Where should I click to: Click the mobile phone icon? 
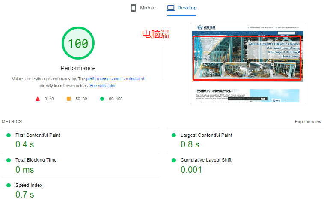point(133,8)
